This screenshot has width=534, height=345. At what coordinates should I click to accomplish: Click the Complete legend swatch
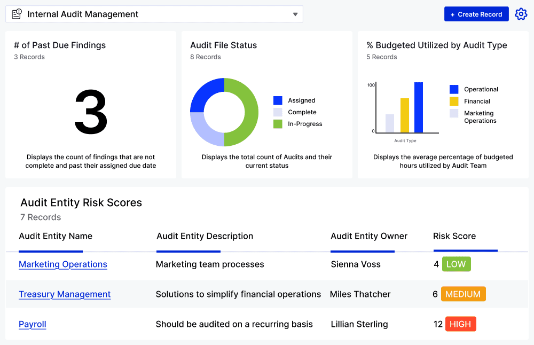(x=278, y=112)
